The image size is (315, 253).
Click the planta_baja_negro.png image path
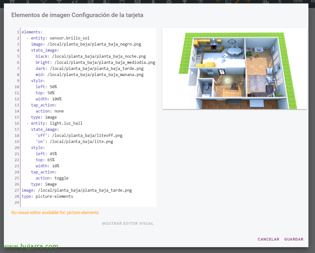94,44
